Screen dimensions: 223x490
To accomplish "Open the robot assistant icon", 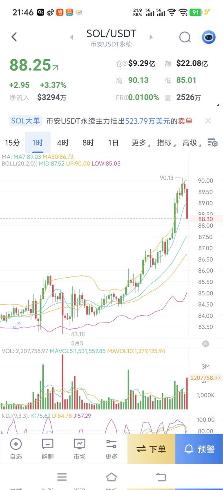I will pyautogui.click(x=209, y=37).
